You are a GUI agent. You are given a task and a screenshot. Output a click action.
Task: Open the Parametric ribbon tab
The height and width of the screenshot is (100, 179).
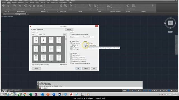coord(21,2)
